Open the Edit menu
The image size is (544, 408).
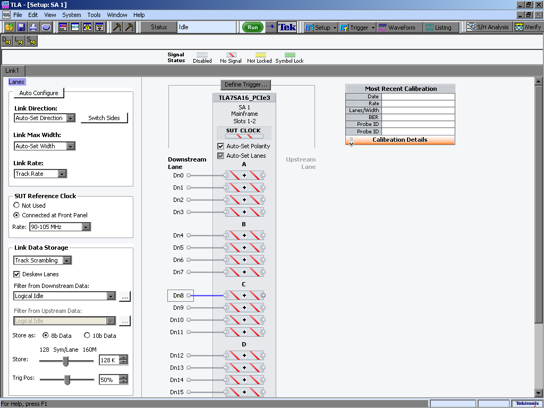click(33, 15)
